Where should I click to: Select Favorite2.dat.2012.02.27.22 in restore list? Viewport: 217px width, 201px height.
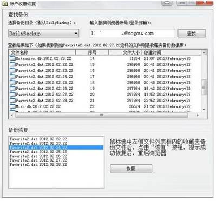click(38, 160)
